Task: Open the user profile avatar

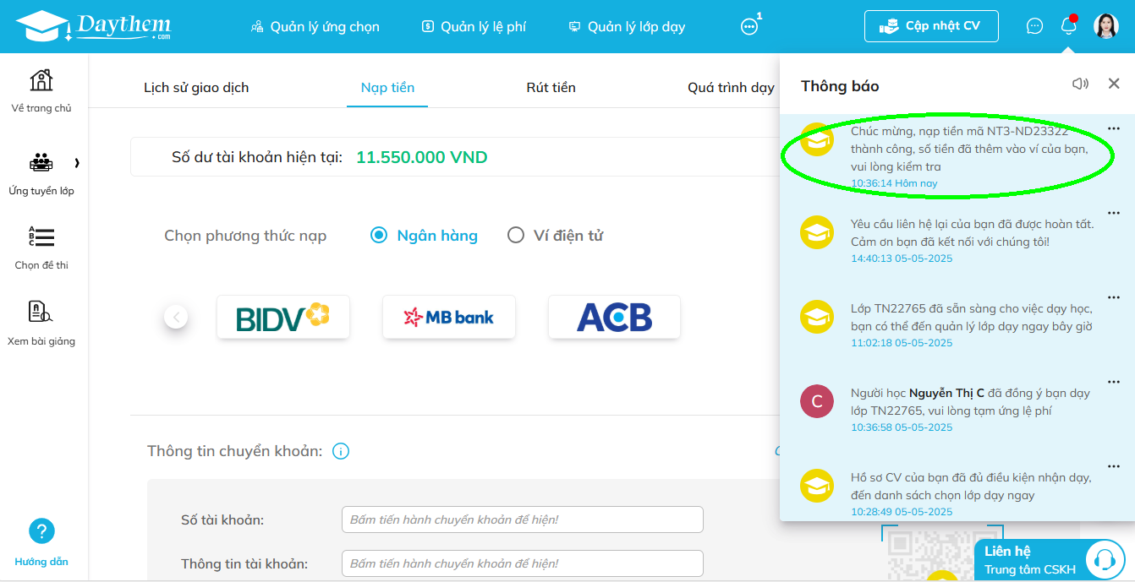Action: [1105, 26]
